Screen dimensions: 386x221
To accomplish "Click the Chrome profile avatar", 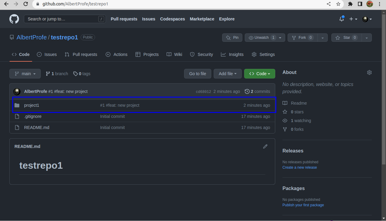I will coord(370,4).
